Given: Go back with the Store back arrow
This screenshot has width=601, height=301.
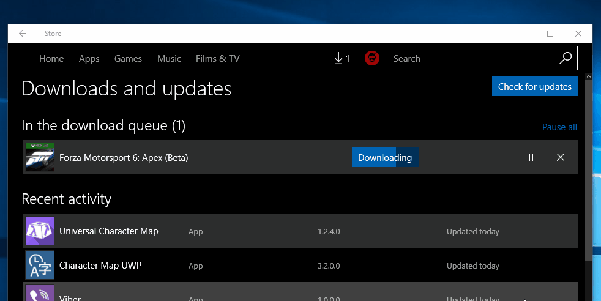Looking at the screenshot, I should (23, 34).
